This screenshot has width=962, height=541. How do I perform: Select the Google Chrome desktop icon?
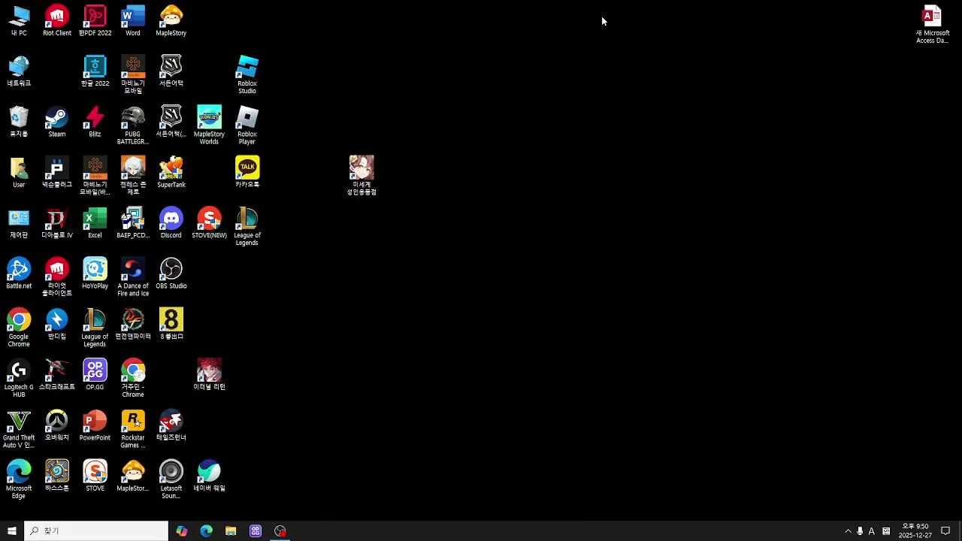point(19,328)
